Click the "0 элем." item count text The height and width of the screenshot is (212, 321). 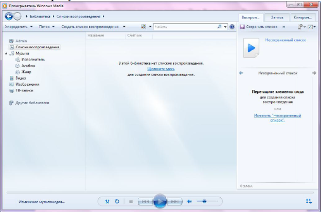[x=246, y=186]
